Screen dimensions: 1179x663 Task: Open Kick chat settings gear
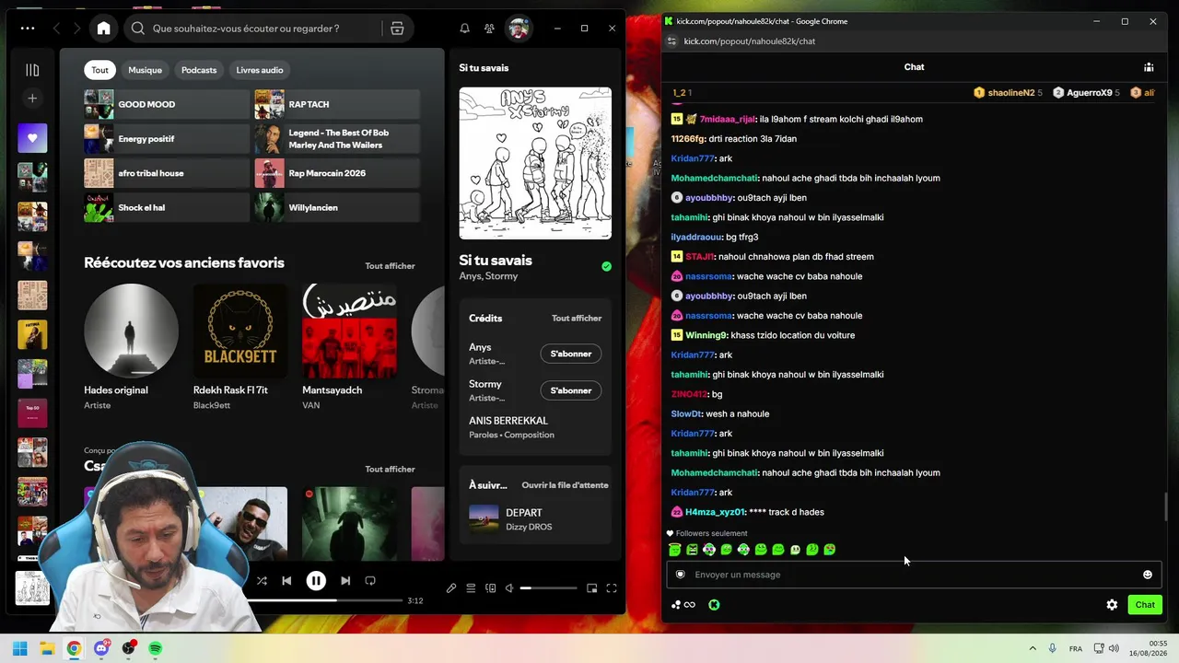[1112, 605]
